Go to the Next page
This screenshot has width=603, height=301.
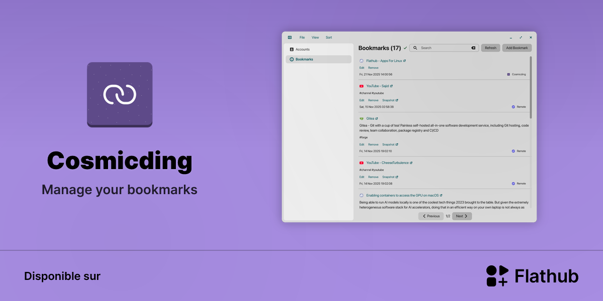[462, 216]
